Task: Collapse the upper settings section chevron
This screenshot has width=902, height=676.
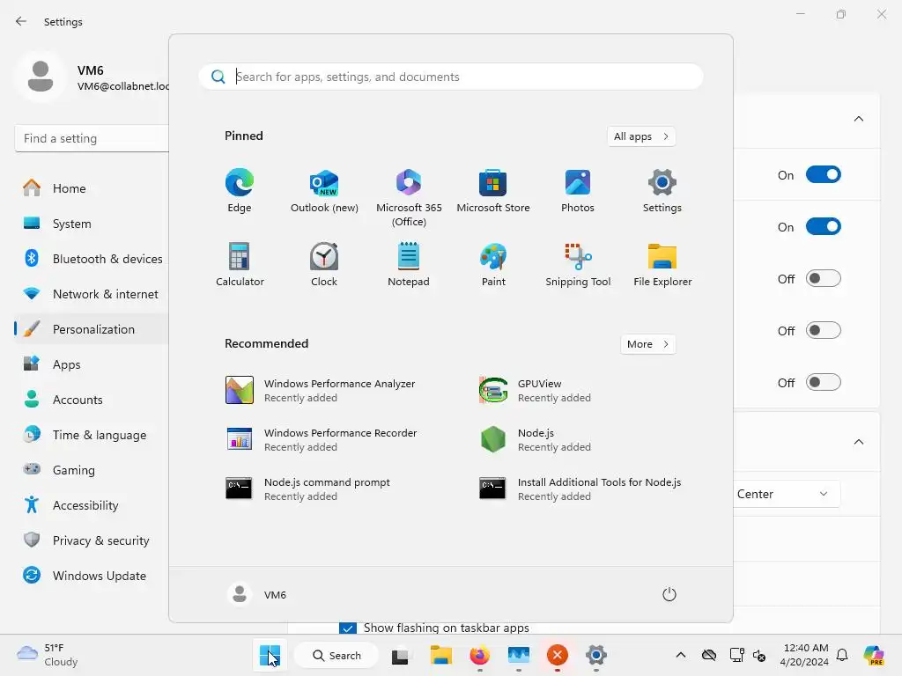Action: point(858,119)
